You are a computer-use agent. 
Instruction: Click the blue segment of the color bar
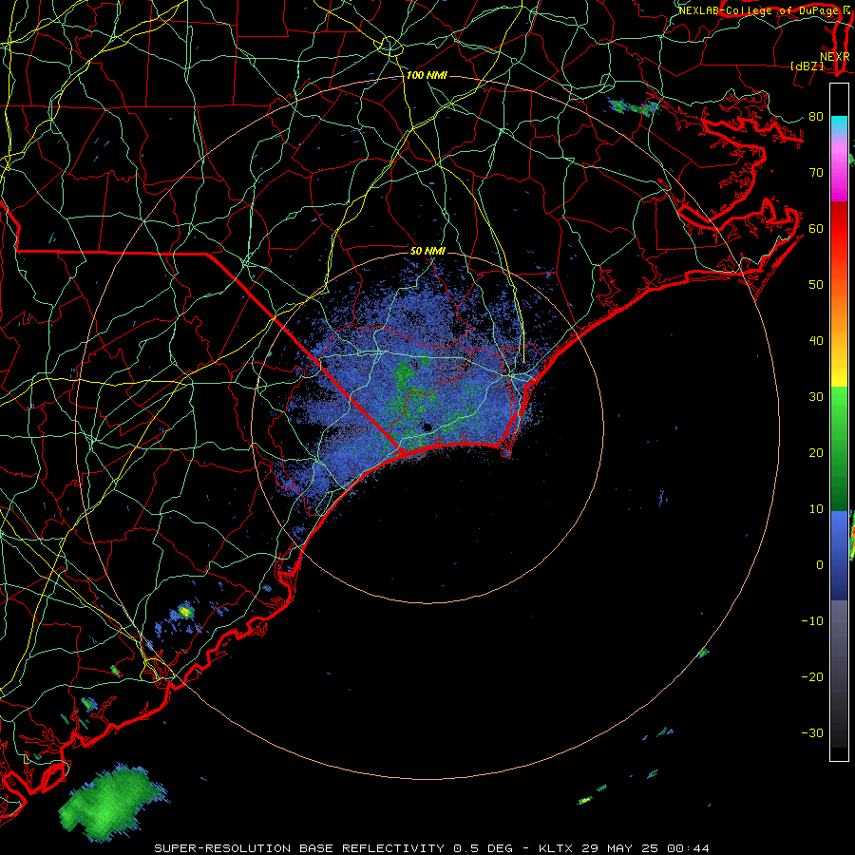click(839, 555)
